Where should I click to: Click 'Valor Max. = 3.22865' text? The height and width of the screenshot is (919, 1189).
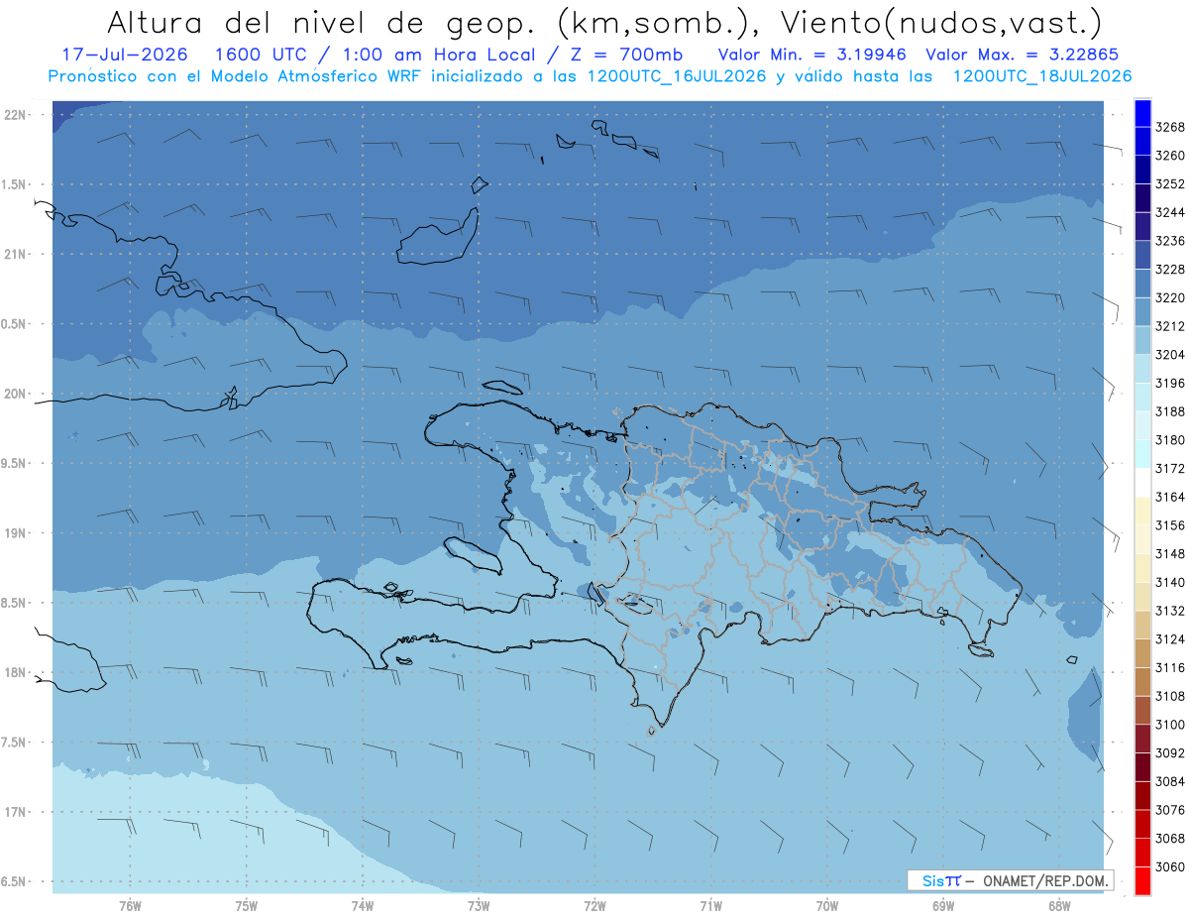(1023, 55)
